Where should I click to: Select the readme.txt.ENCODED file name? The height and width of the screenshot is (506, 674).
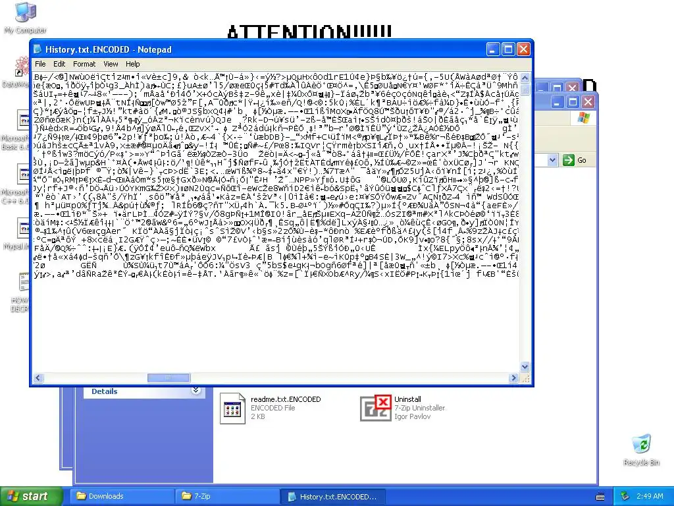(x=286, y=399)
